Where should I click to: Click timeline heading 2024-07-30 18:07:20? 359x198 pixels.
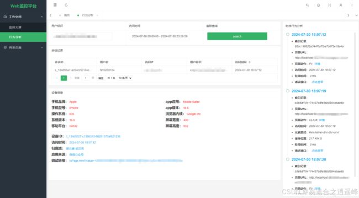(309, 159)
